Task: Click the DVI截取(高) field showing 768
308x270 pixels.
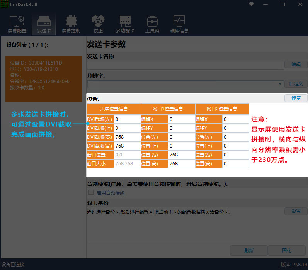Action: coord(127,146)
